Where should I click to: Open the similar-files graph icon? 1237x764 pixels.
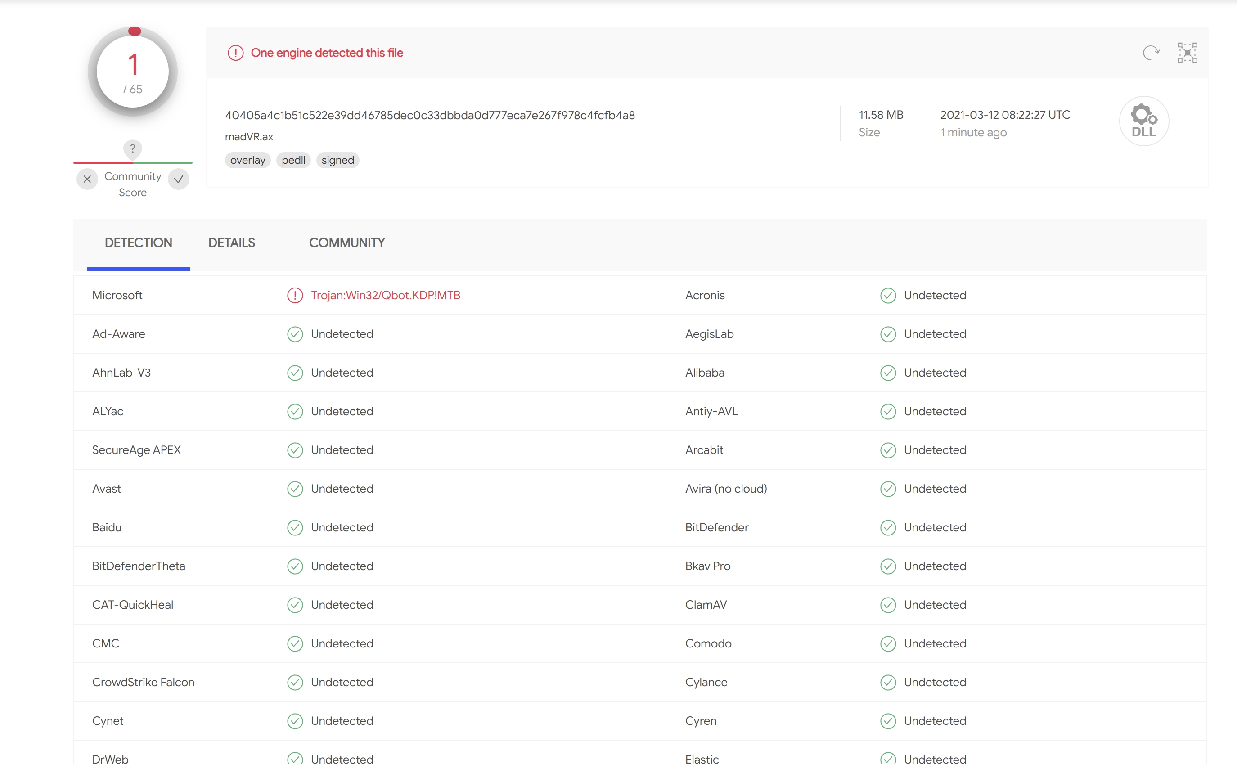coord(1187,53)
